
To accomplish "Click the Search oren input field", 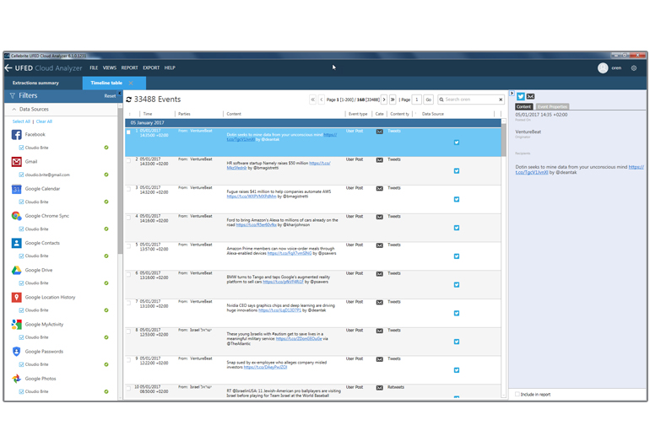I will 469,100.
